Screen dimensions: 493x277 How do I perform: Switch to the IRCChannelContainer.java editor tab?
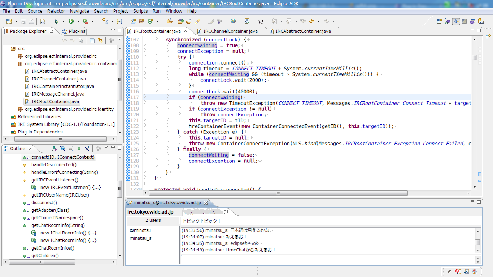tap(230, 31)
